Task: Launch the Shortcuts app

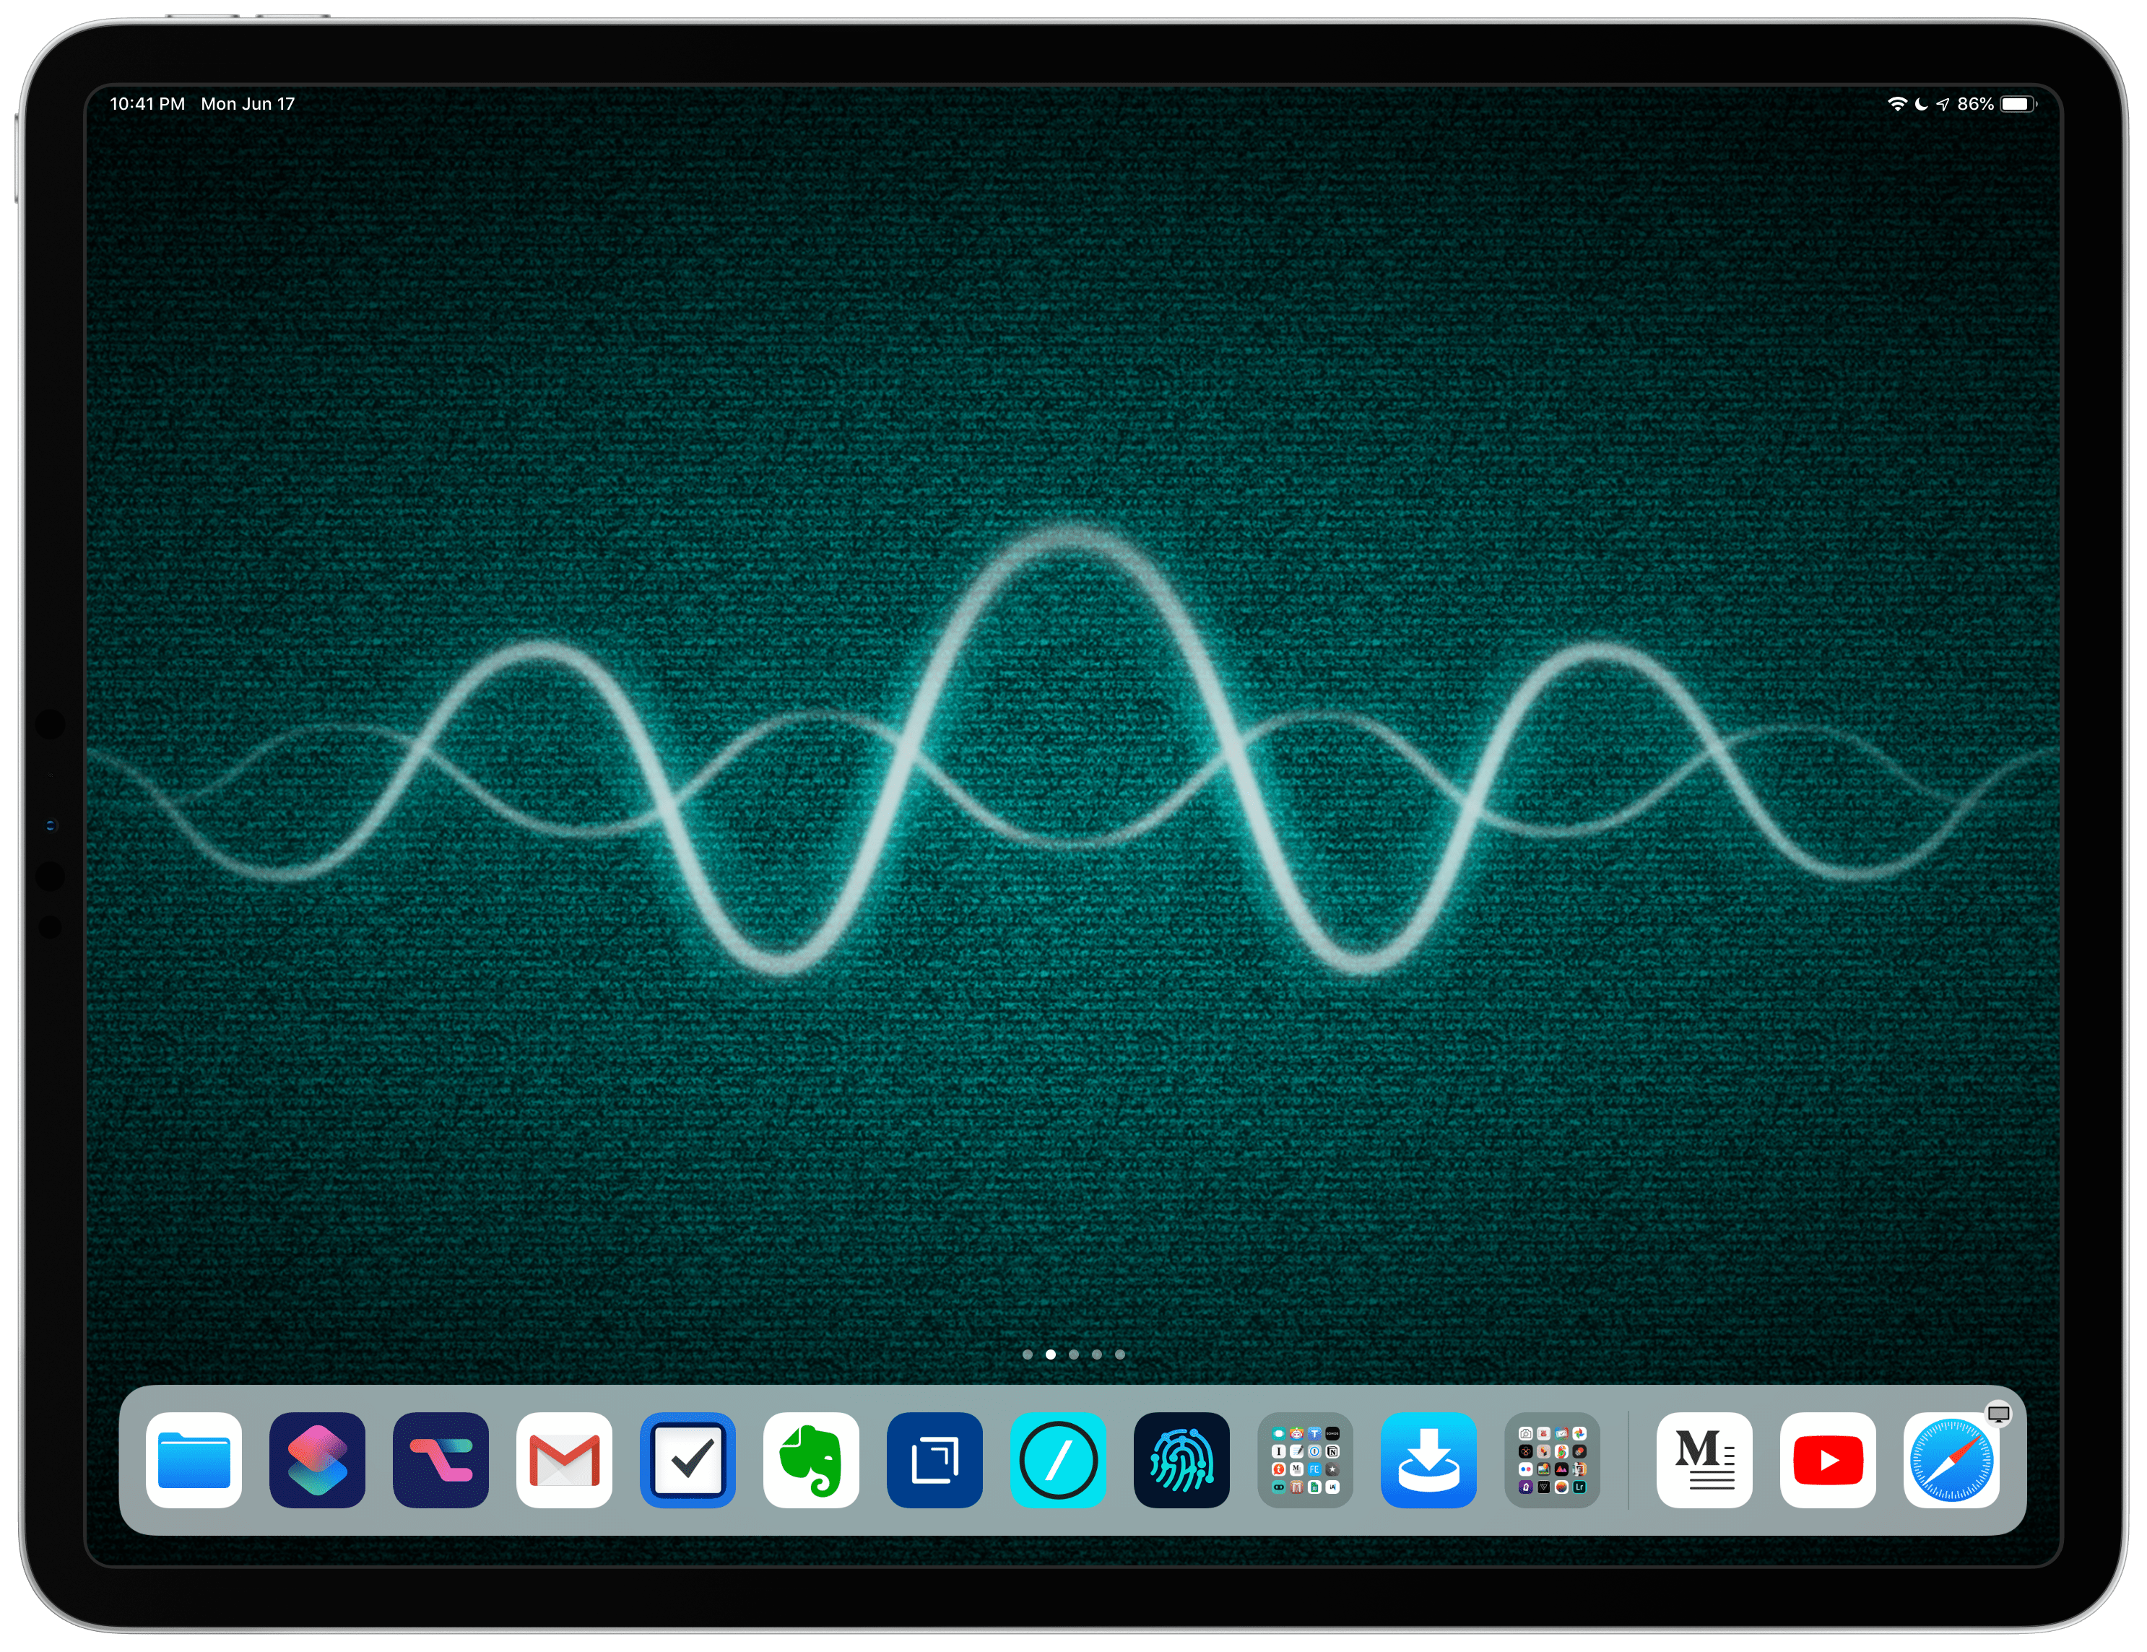Action: (x=316, y=1461)
